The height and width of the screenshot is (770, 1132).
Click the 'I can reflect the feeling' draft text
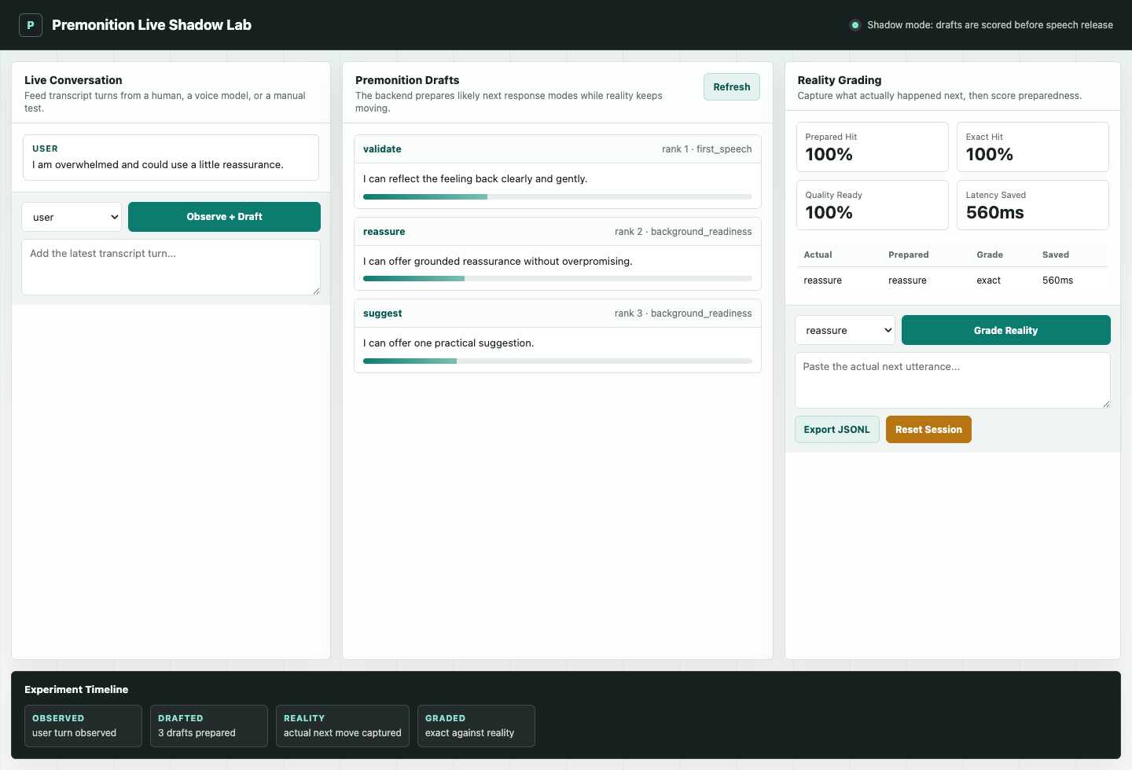(x=476, y=179)
